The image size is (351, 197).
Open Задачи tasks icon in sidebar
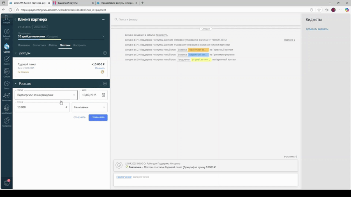7,60
